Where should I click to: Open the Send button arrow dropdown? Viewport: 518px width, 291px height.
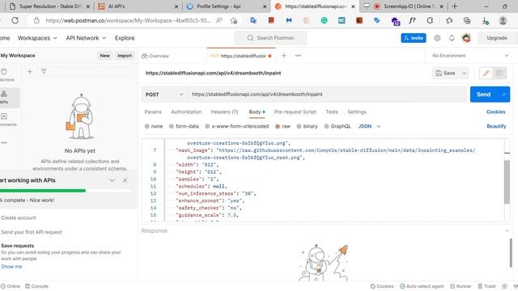click(x=503, y=95)
